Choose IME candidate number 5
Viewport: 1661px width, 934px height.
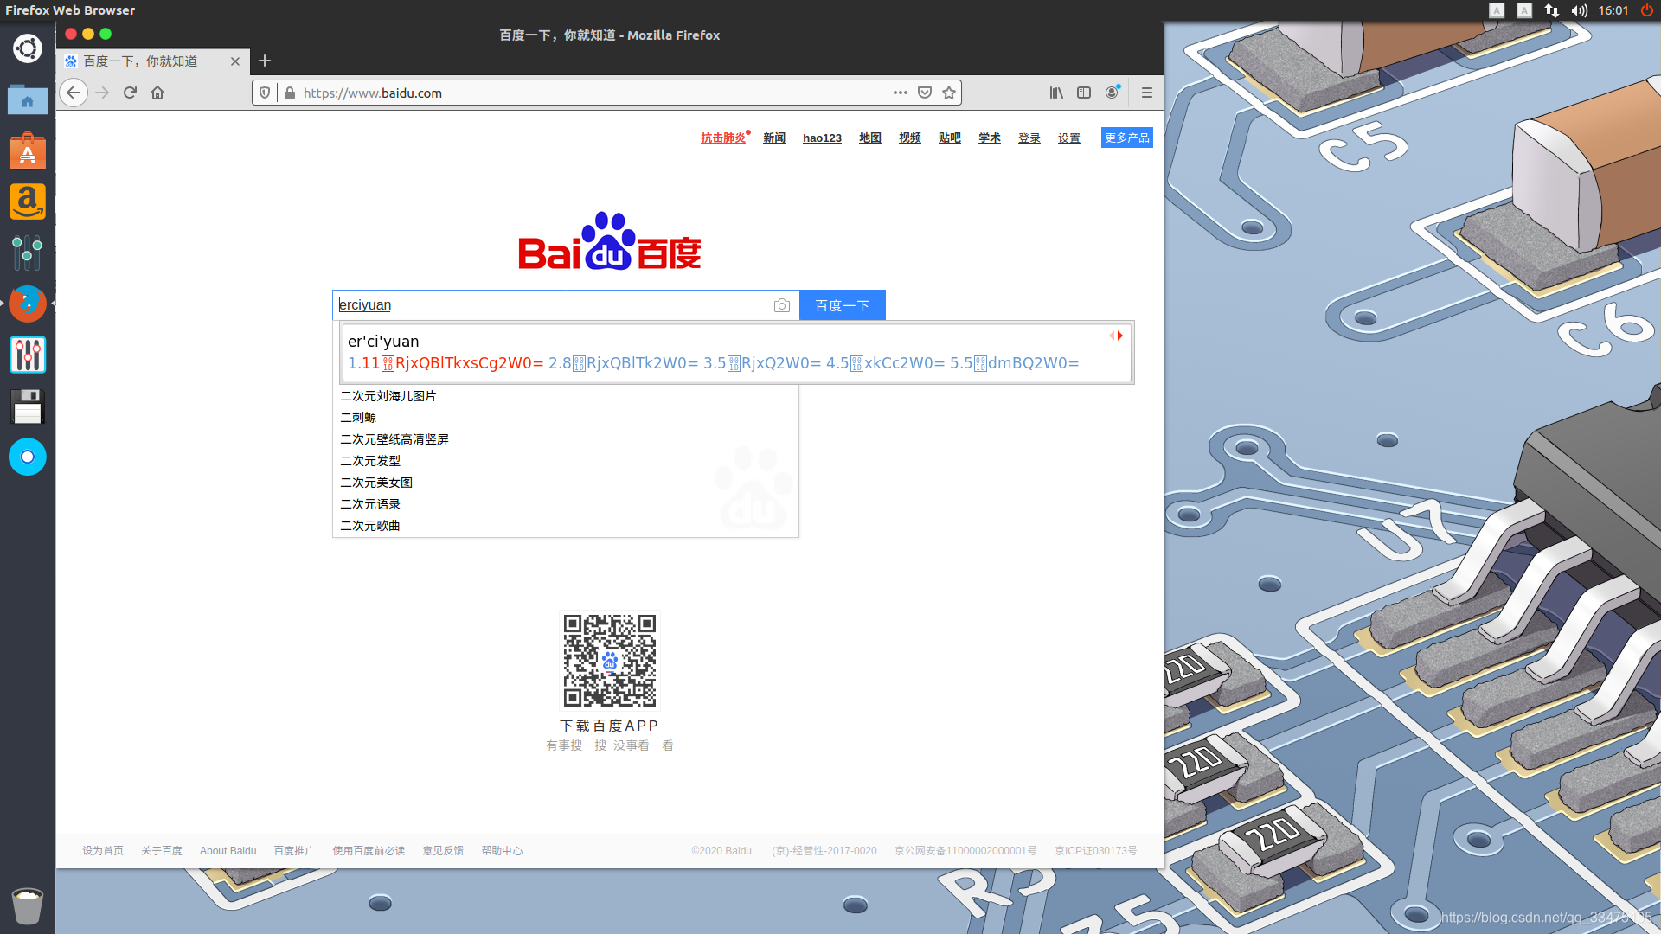pyautogui.click(x=1015, y=363)
